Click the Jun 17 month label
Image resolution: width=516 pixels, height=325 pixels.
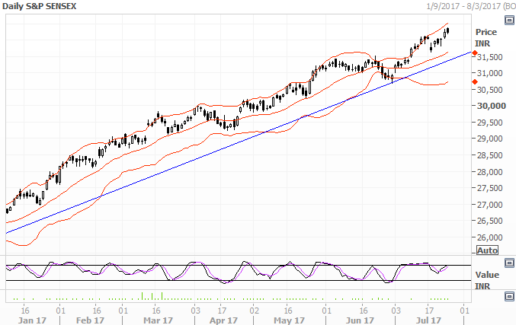360,320
